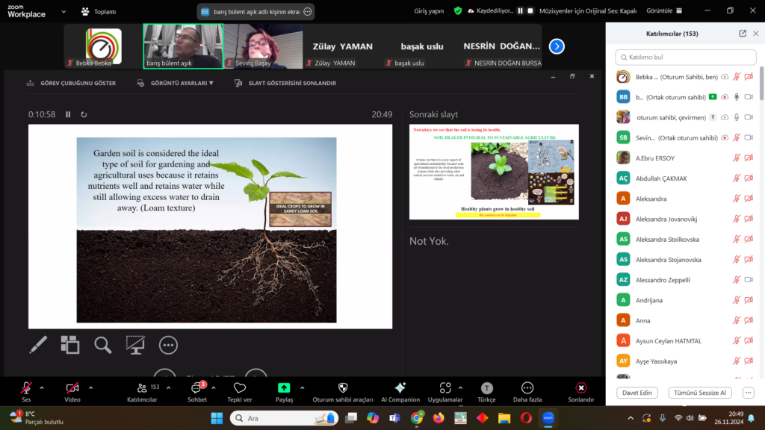This screenshot has width=765, height=430.
Task: Turn on camera with the Video button
Action: click(x=72, y=388)
